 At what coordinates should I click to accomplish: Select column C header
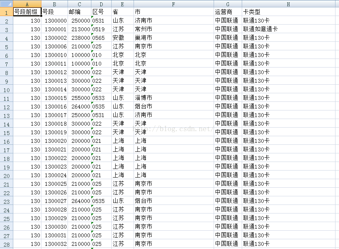(80, 4)
